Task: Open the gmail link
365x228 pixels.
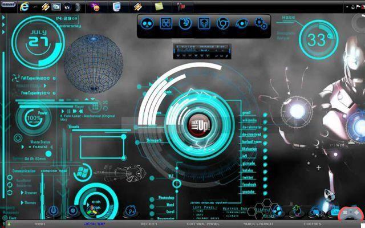Action: pyautogui.click(x=246, y=113)
